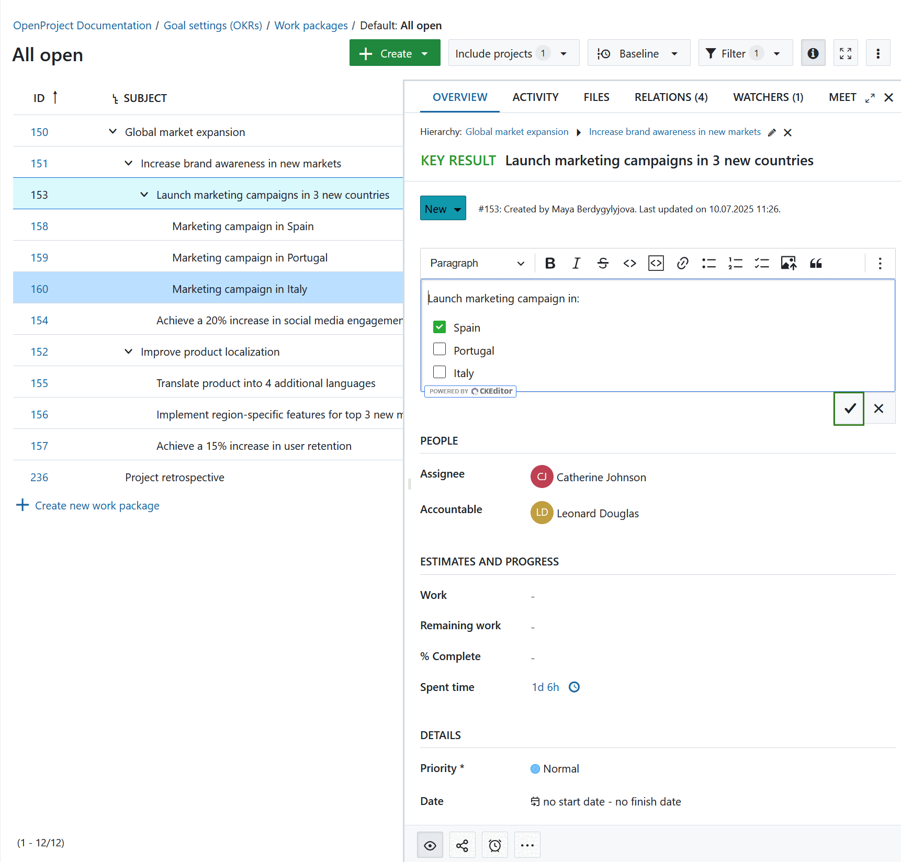Click the share icon in the bottom toolbar
The height and width of the screenshot is (862, 901).
coord(462,845)
